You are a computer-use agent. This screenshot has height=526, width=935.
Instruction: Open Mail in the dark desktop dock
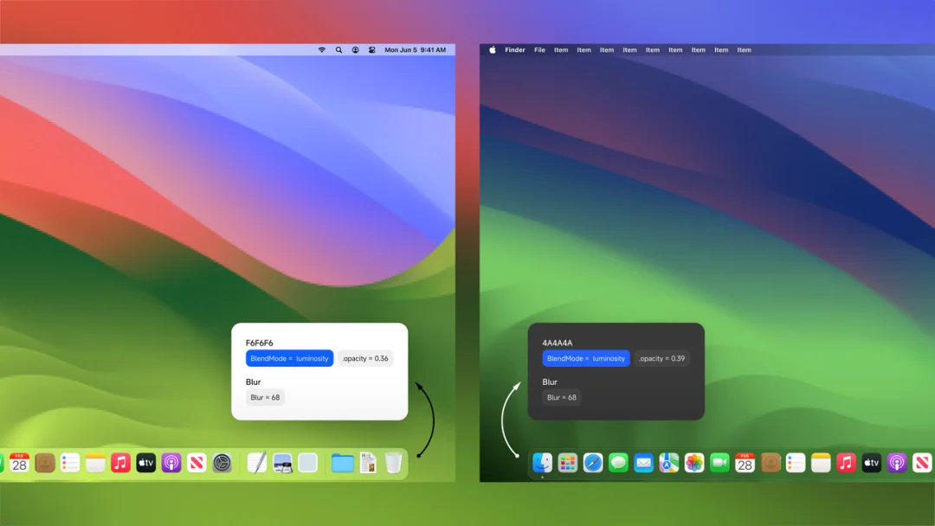pos(643,463)
